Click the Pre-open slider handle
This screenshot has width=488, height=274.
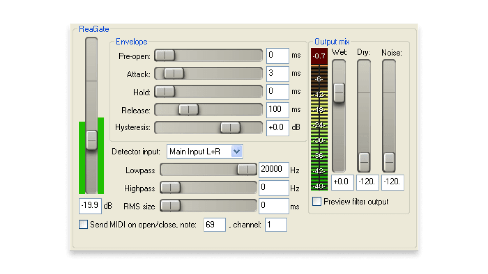coord(165,55)
